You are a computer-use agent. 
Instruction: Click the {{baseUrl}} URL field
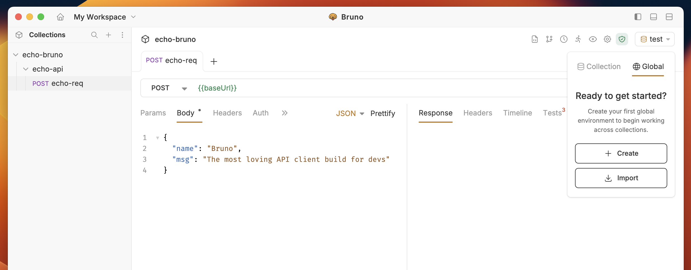click(380, 88)
